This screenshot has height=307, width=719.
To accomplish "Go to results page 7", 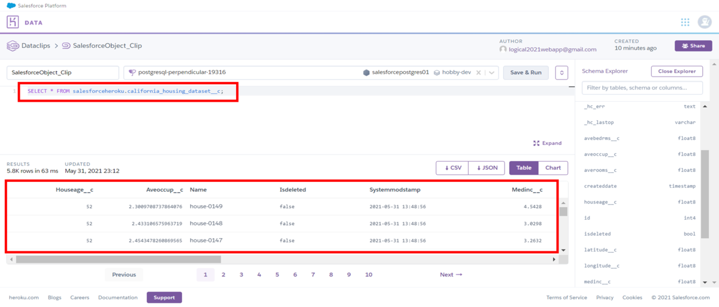I will [x=313, y=275].
